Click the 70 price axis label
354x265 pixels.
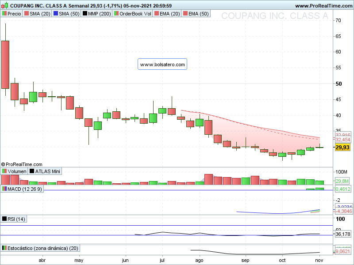[338, 20]
